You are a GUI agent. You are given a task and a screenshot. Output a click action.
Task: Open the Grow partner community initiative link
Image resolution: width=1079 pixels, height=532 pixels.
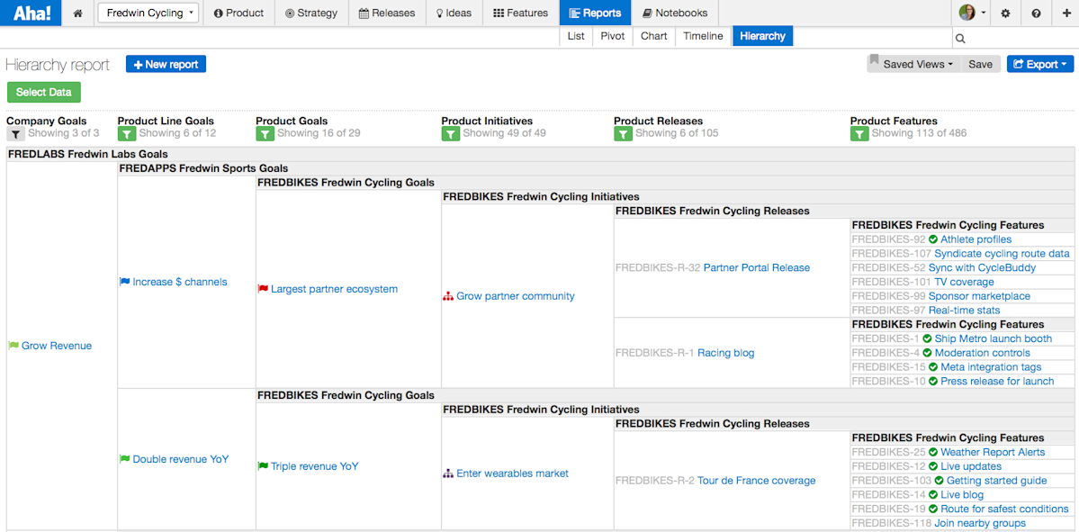[516, 297]
